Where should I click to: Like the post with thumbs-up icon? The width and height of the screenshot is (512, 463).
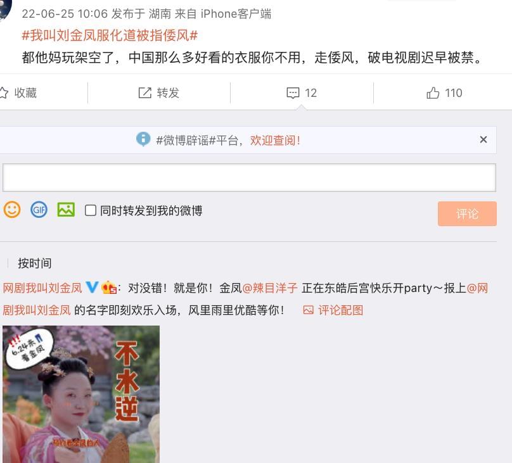(x=433, y=93)
